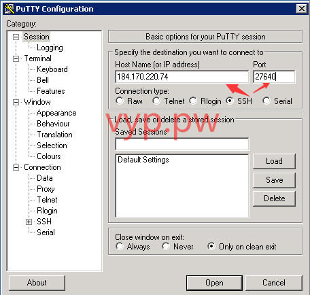
Task: Collapse the Session tree node
Action: (16, 37)
